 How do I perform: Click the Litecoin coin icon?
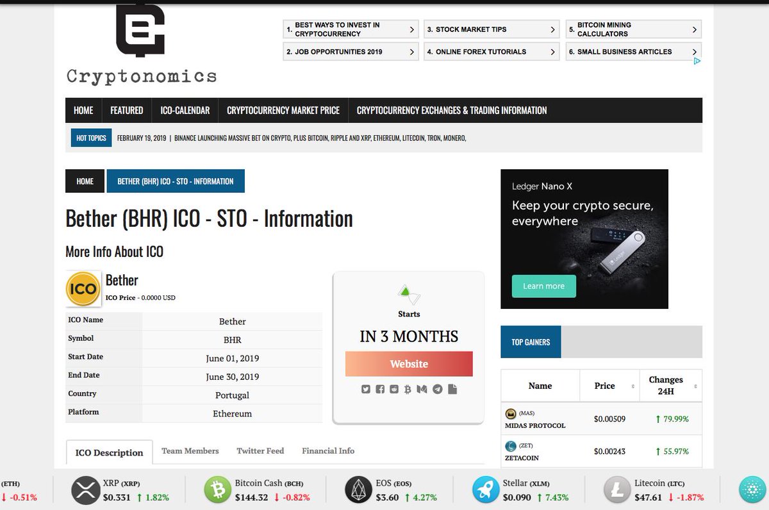tap(617, 491)
